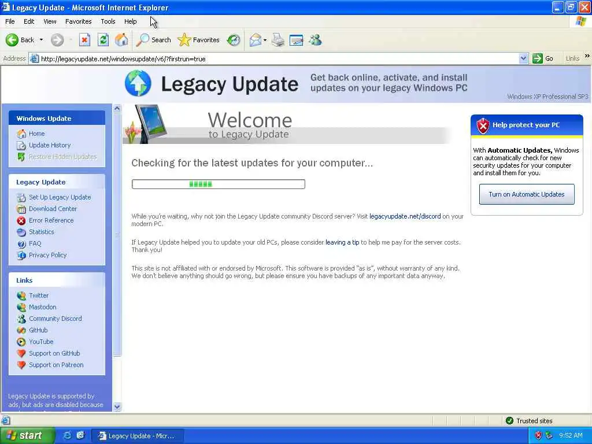Open the Favorites pane from toolbar
The width and height of the screenshot is (592, 444).
(x=199, y=40)
